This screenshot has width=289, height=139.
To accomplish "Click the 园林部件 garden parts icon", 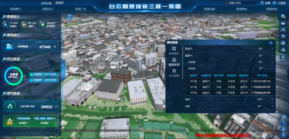I will [43, 25].
